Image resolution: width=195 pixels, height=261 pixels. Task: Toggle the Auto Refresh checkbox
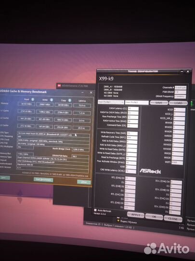click(x=95, y=210)
